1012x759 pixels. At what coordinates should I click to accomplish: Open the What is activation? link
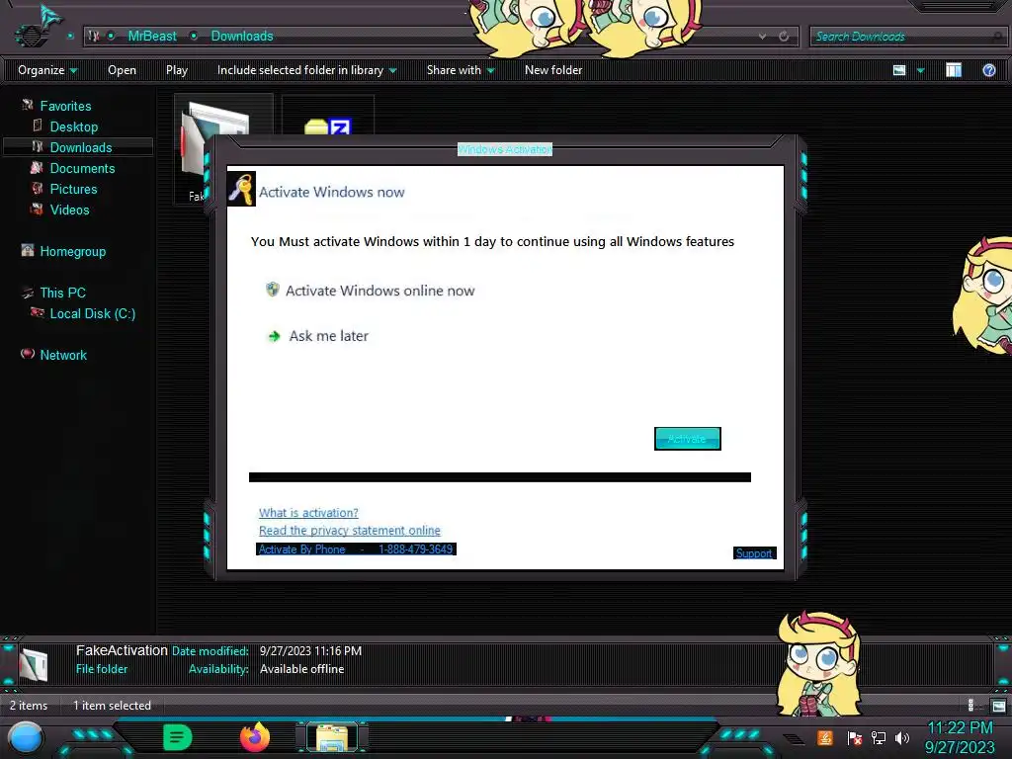[308, 513]
